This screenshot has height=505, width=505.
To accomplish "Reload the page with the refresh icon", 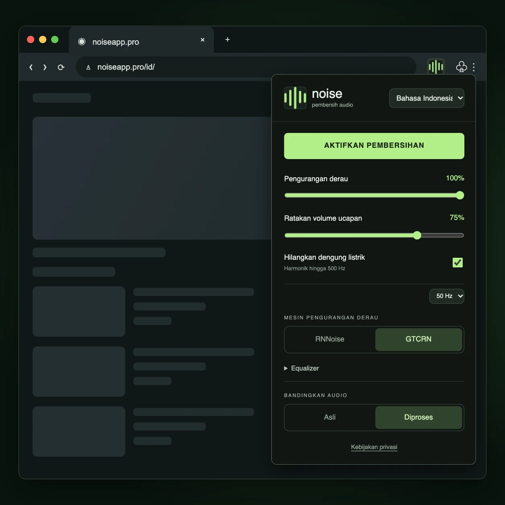I will point(61,67).
